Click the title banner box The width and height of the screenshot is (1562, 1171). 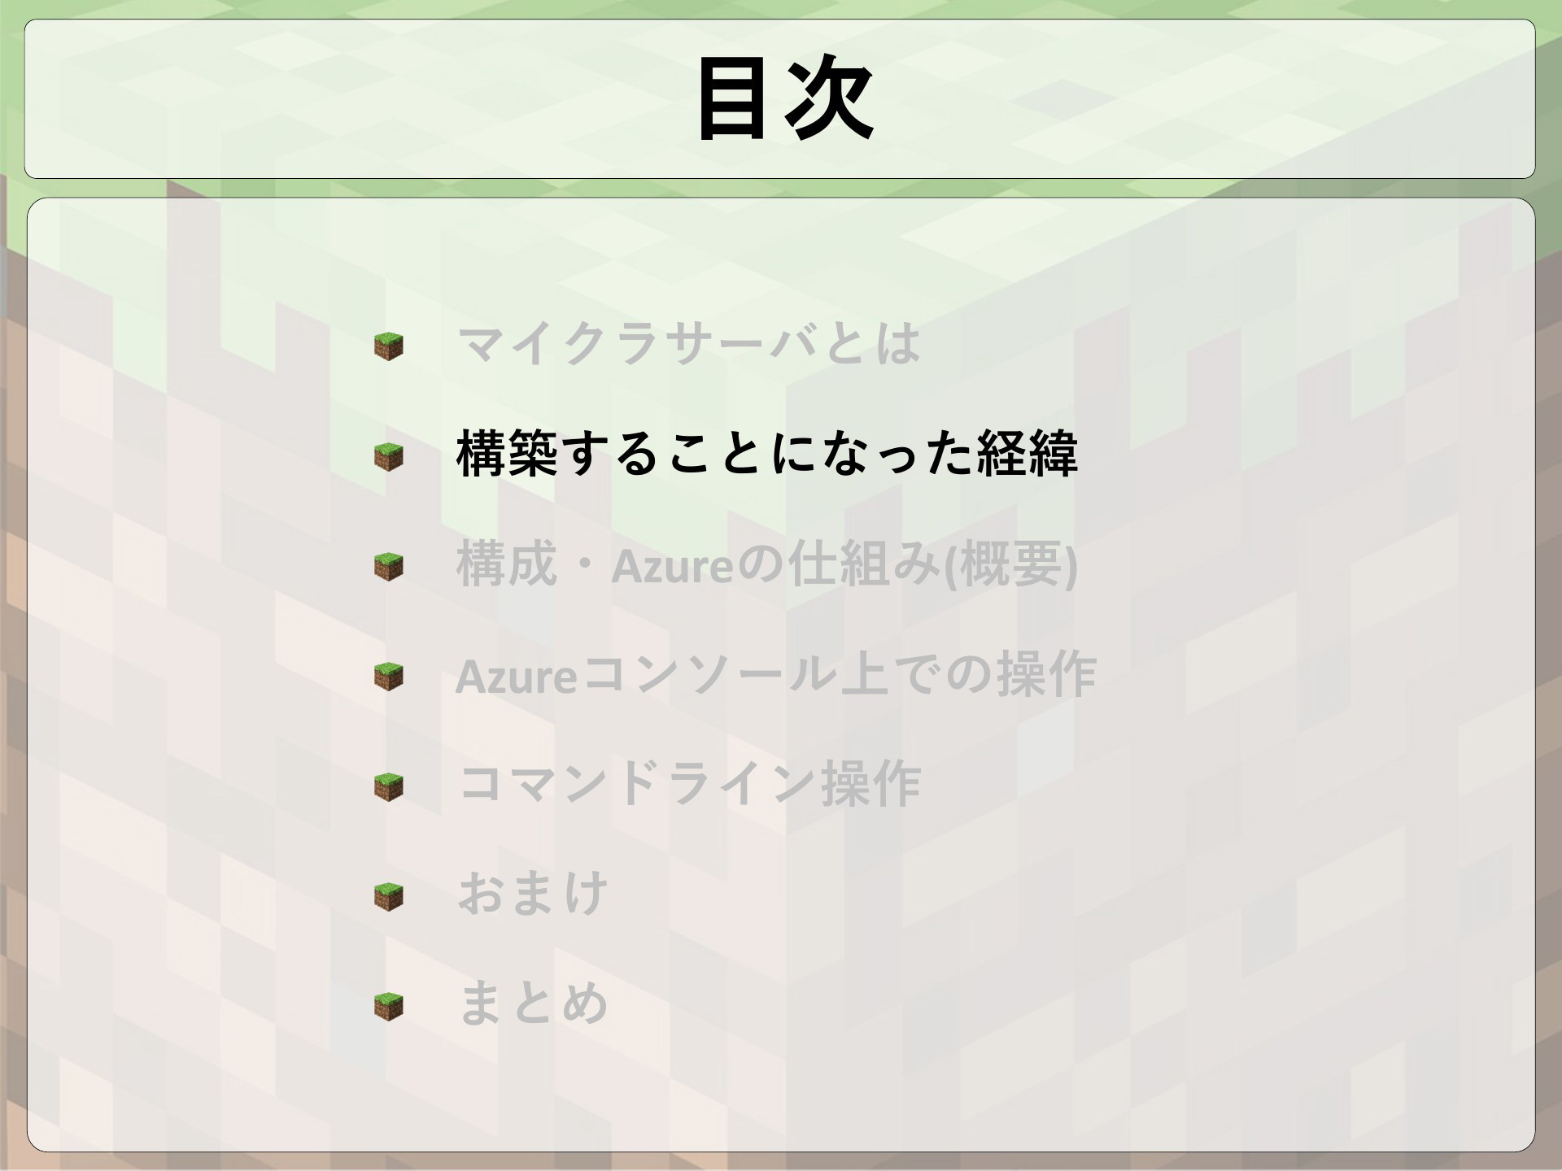[x=779, y=98]
